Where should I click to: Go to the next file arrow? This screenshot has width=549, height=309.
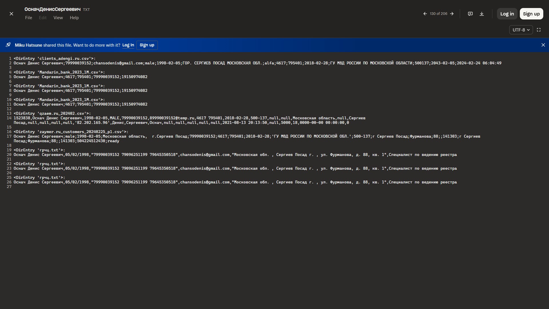[452, 14]
